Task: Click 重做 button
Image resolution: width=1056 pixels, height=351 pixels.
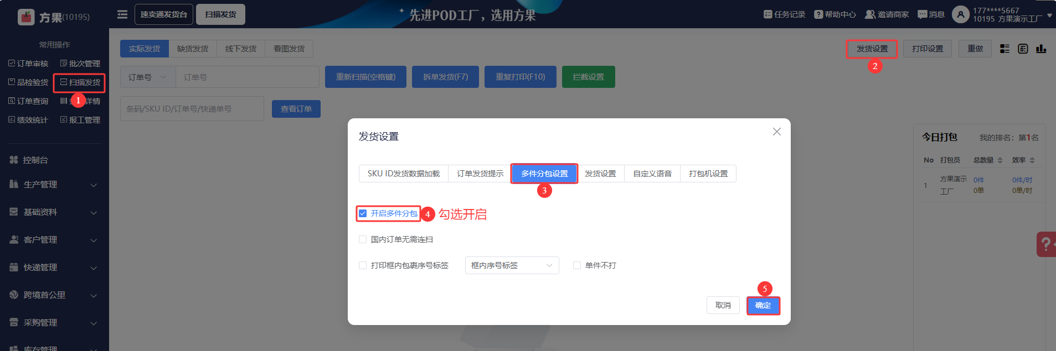Action: click(x=975, y=49)
